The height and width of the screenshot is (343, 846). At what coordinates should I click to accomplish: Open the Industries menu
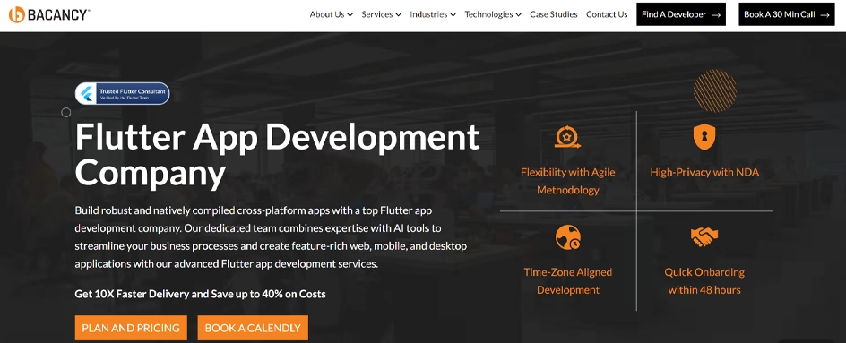tap(433, 14)
